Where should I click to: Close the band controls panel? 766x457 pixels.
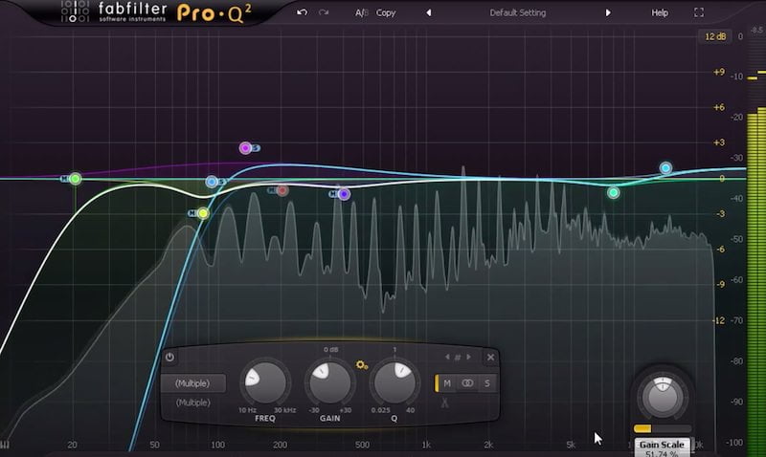coord(490,357)
